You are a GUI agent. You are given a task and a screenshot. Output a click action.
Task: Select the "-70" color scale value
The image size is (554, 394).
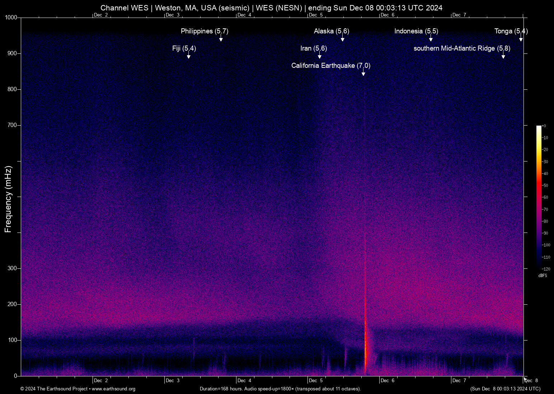pos(545,210)
